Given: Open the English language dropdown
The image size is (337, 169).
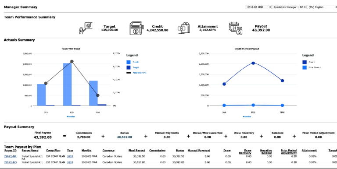Looking at the screenshot, I should [322, 7].
